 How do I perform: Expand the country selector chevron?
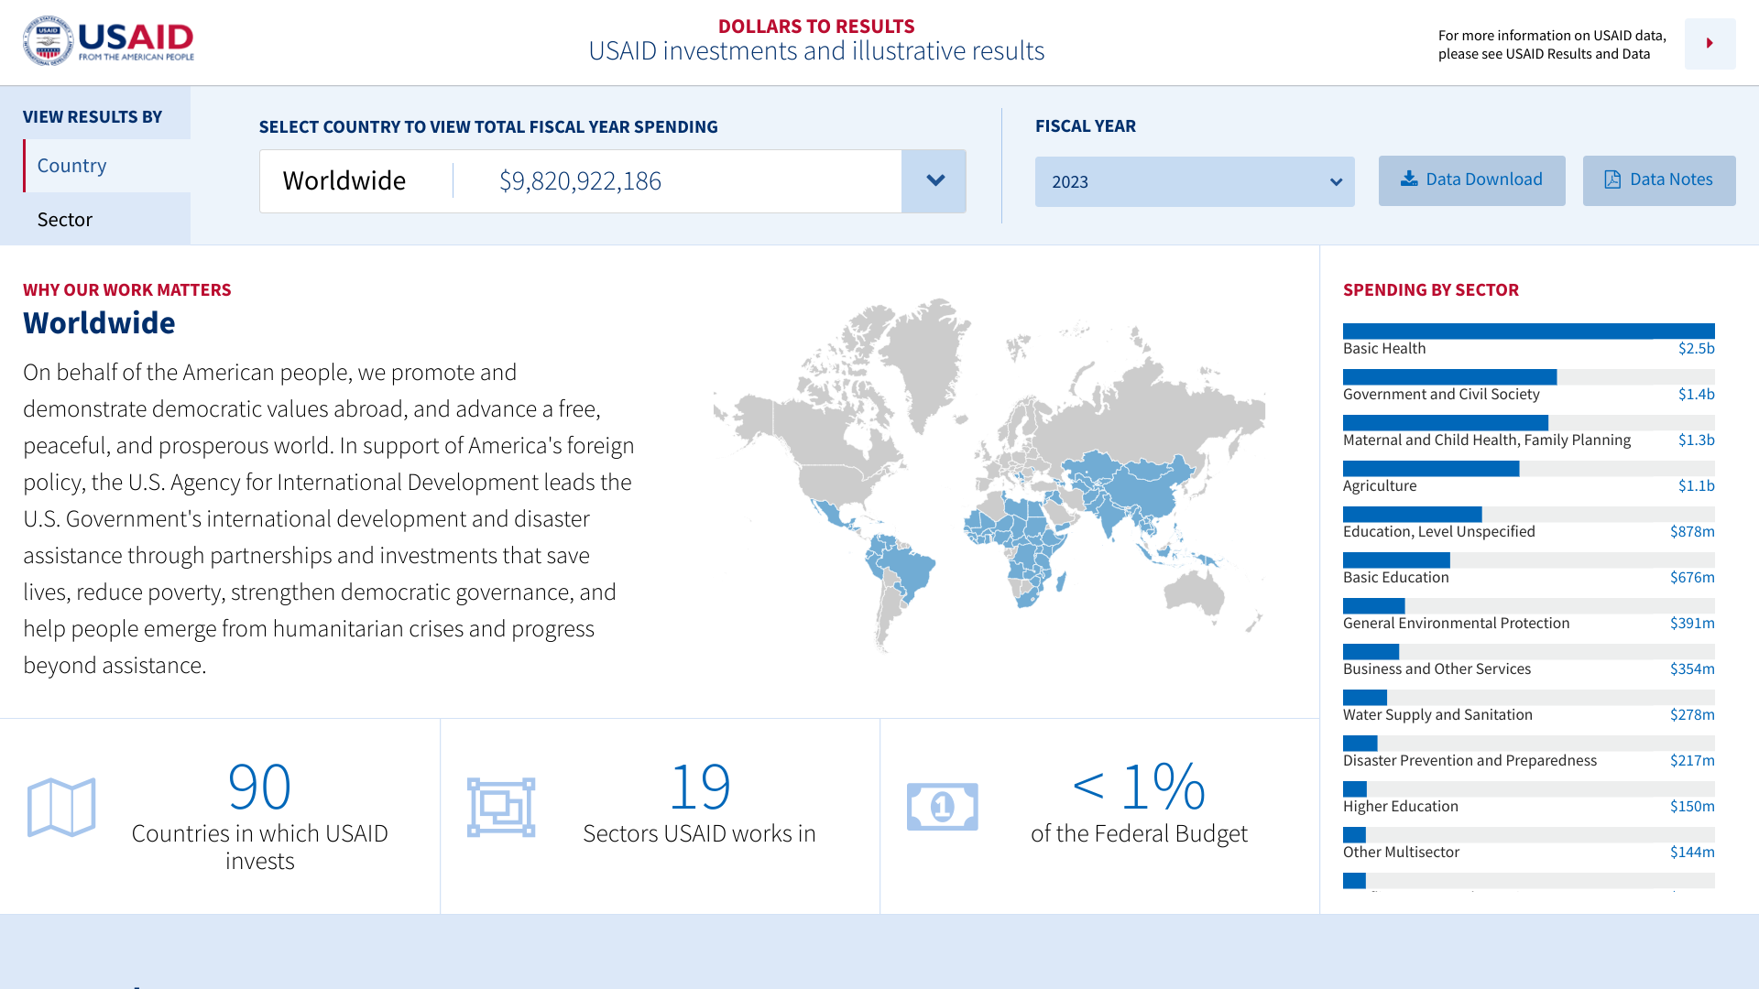pos(934,180)
